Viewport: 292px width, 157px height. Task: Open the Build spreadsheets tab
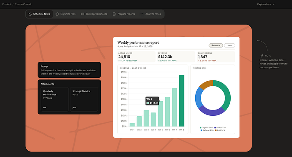coord(94,14)
